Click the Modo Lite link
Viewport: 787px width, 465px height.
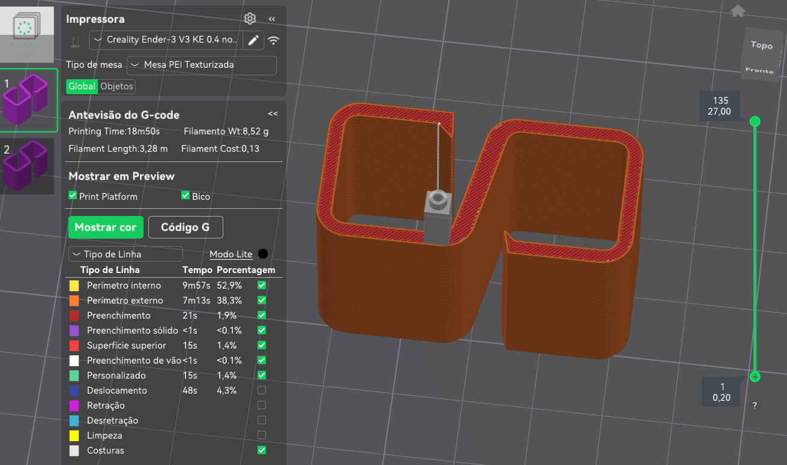coord(231,254)
